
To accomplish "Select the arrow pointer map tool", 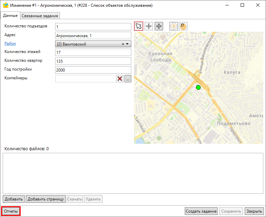I will tap(138, 26).
